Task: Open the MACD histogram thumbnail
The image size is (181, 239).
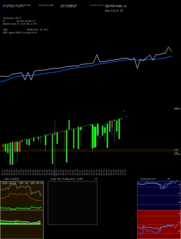Action: 22,225
